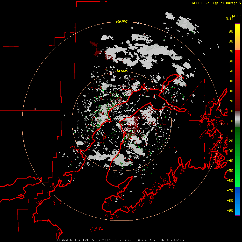Click the 50 NMI range ring label

click(x=122, y=71)
